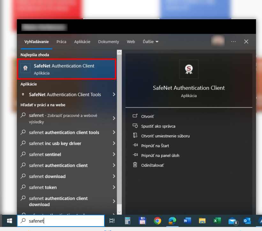Open Mail app with 8 badge
This screenshot has width=262, height=231.
tap(233, 221)
